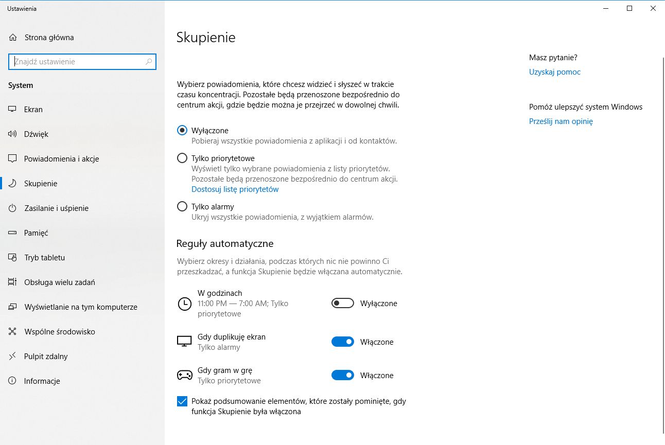This screenshot has width=665, height=445.
Task: Uncheck the Pokaż podsumowanie elementów checkbox
Action: [x=182, y=401]
